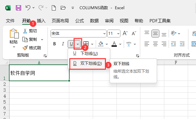
Task: Click the Redo arrow icon
Action: coord(41,8)
